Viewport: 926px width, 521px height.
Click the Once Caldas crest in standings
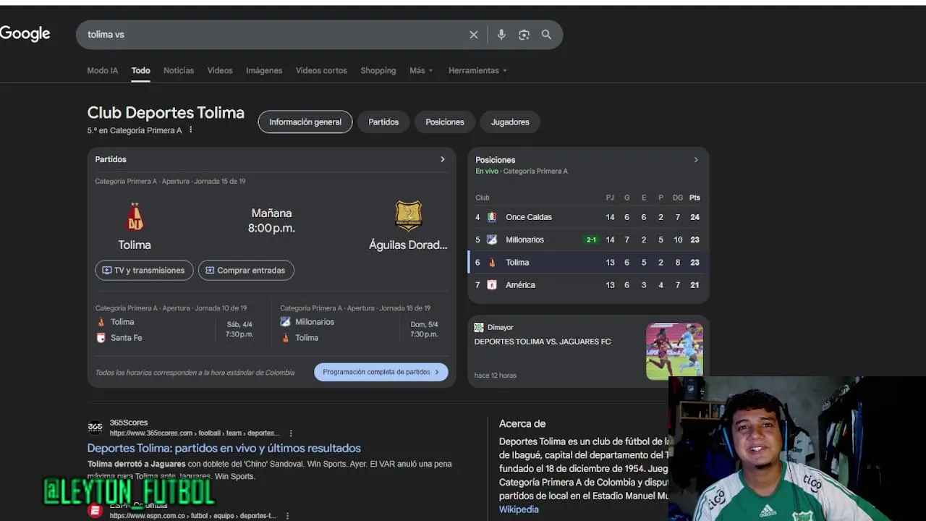[492, 217]
